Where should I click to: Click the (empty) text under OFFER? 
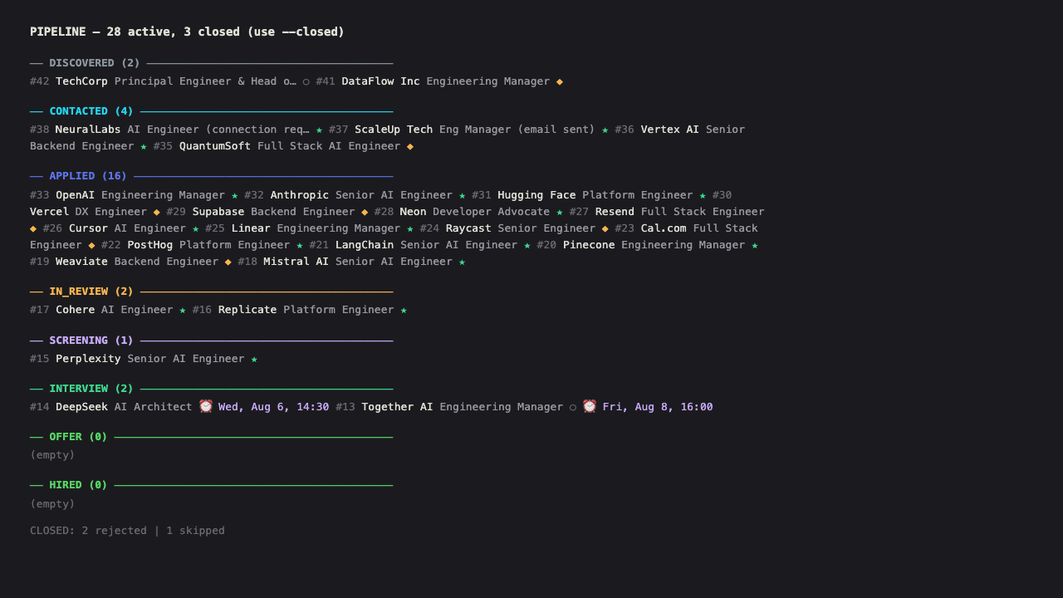click(x=52, y=455)
